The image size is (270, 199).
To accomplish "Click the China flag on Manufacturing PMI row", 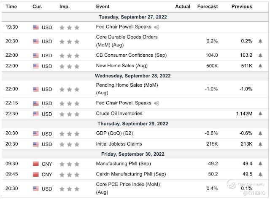I will pos(35,164).
